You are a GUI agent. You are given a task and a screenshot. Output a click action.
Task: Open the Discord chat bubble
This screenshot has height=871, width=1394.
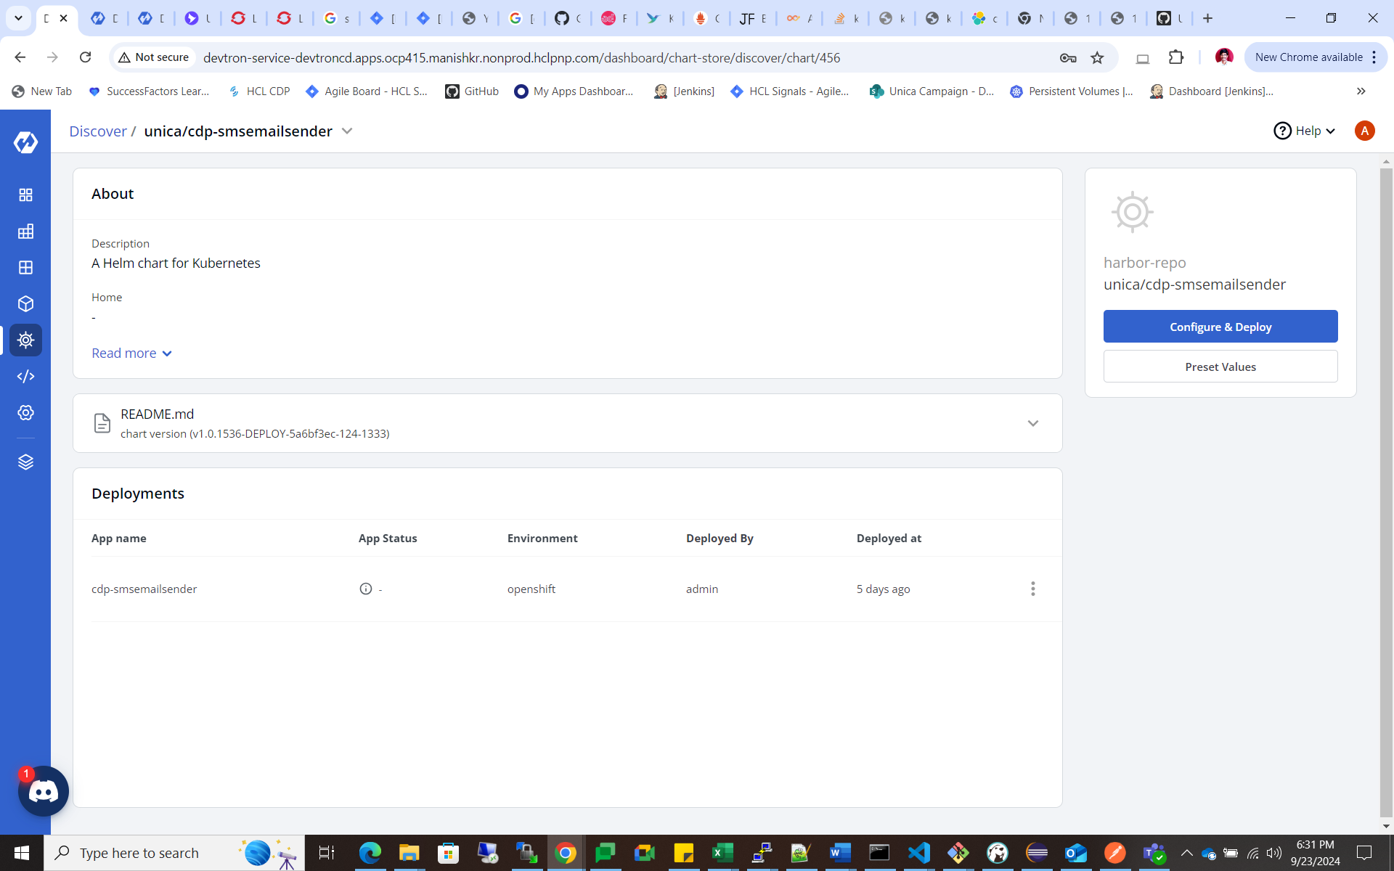(x=44, y=791)
